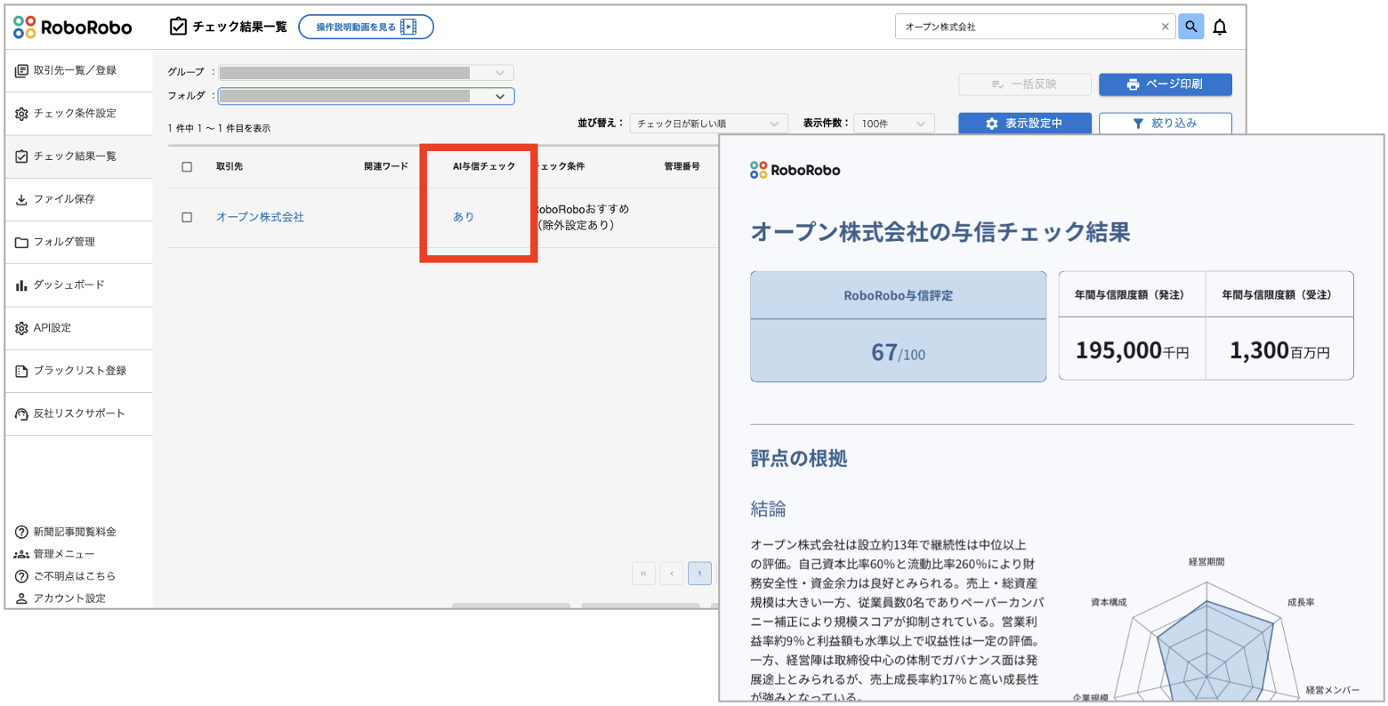
Task: Go to first page of results
Action: pos(643,574)
